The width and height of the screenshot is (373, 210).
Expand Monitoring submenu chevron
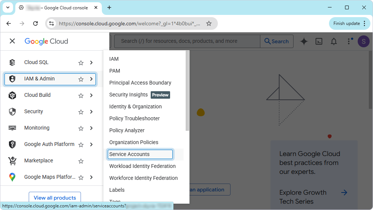pos(91,128)
